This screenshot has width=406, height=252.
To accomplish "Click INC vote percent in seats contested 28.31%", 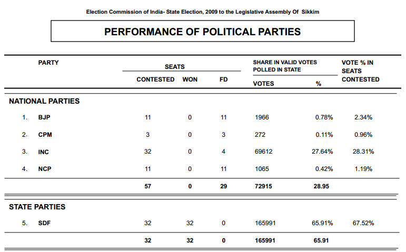I will [363, 152].
